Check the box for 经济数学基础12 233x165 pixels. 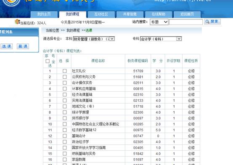coord(65,130)
